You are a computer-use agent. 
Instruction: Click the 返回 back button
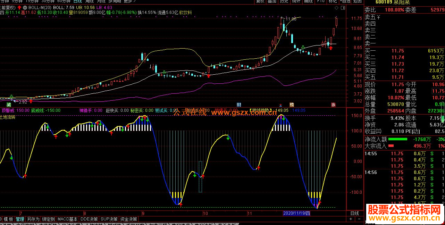click(357, 1)
